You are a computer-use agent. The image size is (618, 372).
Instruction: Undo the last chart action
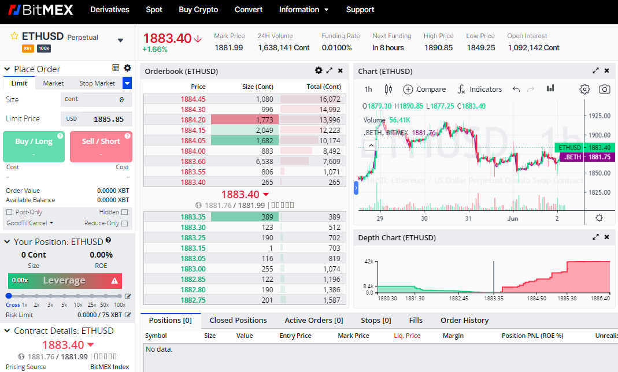pos(516,90)
